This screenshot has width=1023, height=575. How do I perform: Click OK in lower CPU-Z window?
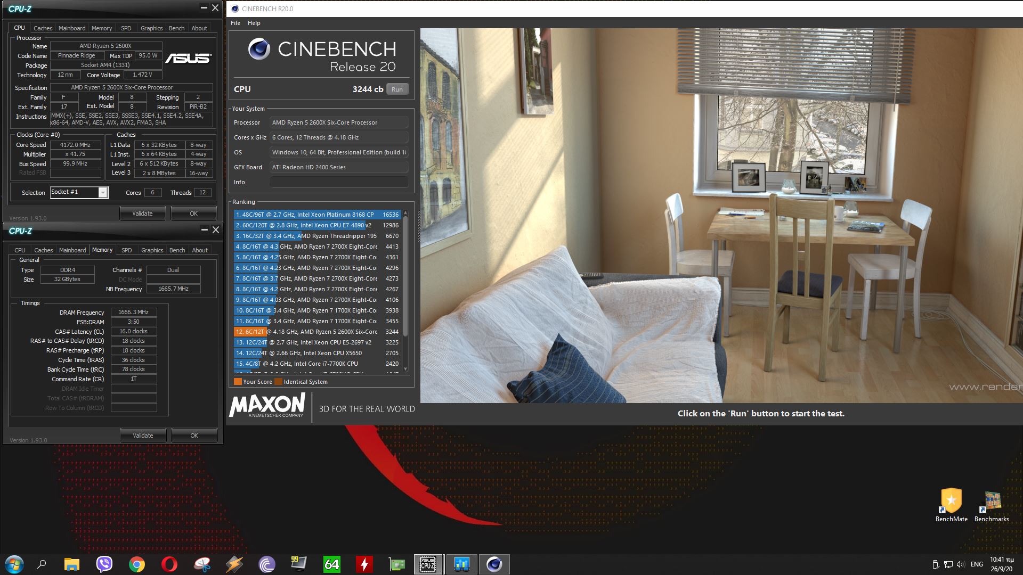click(x=194, y=436)
